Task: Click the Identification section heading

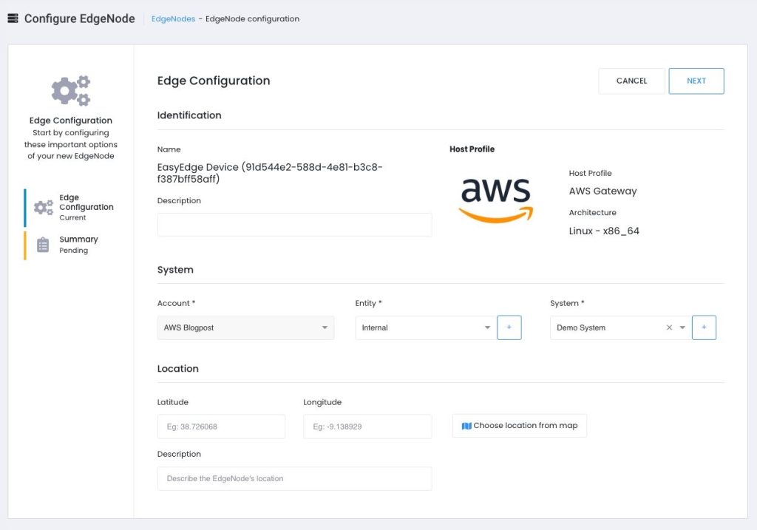Action: point(189,115)
